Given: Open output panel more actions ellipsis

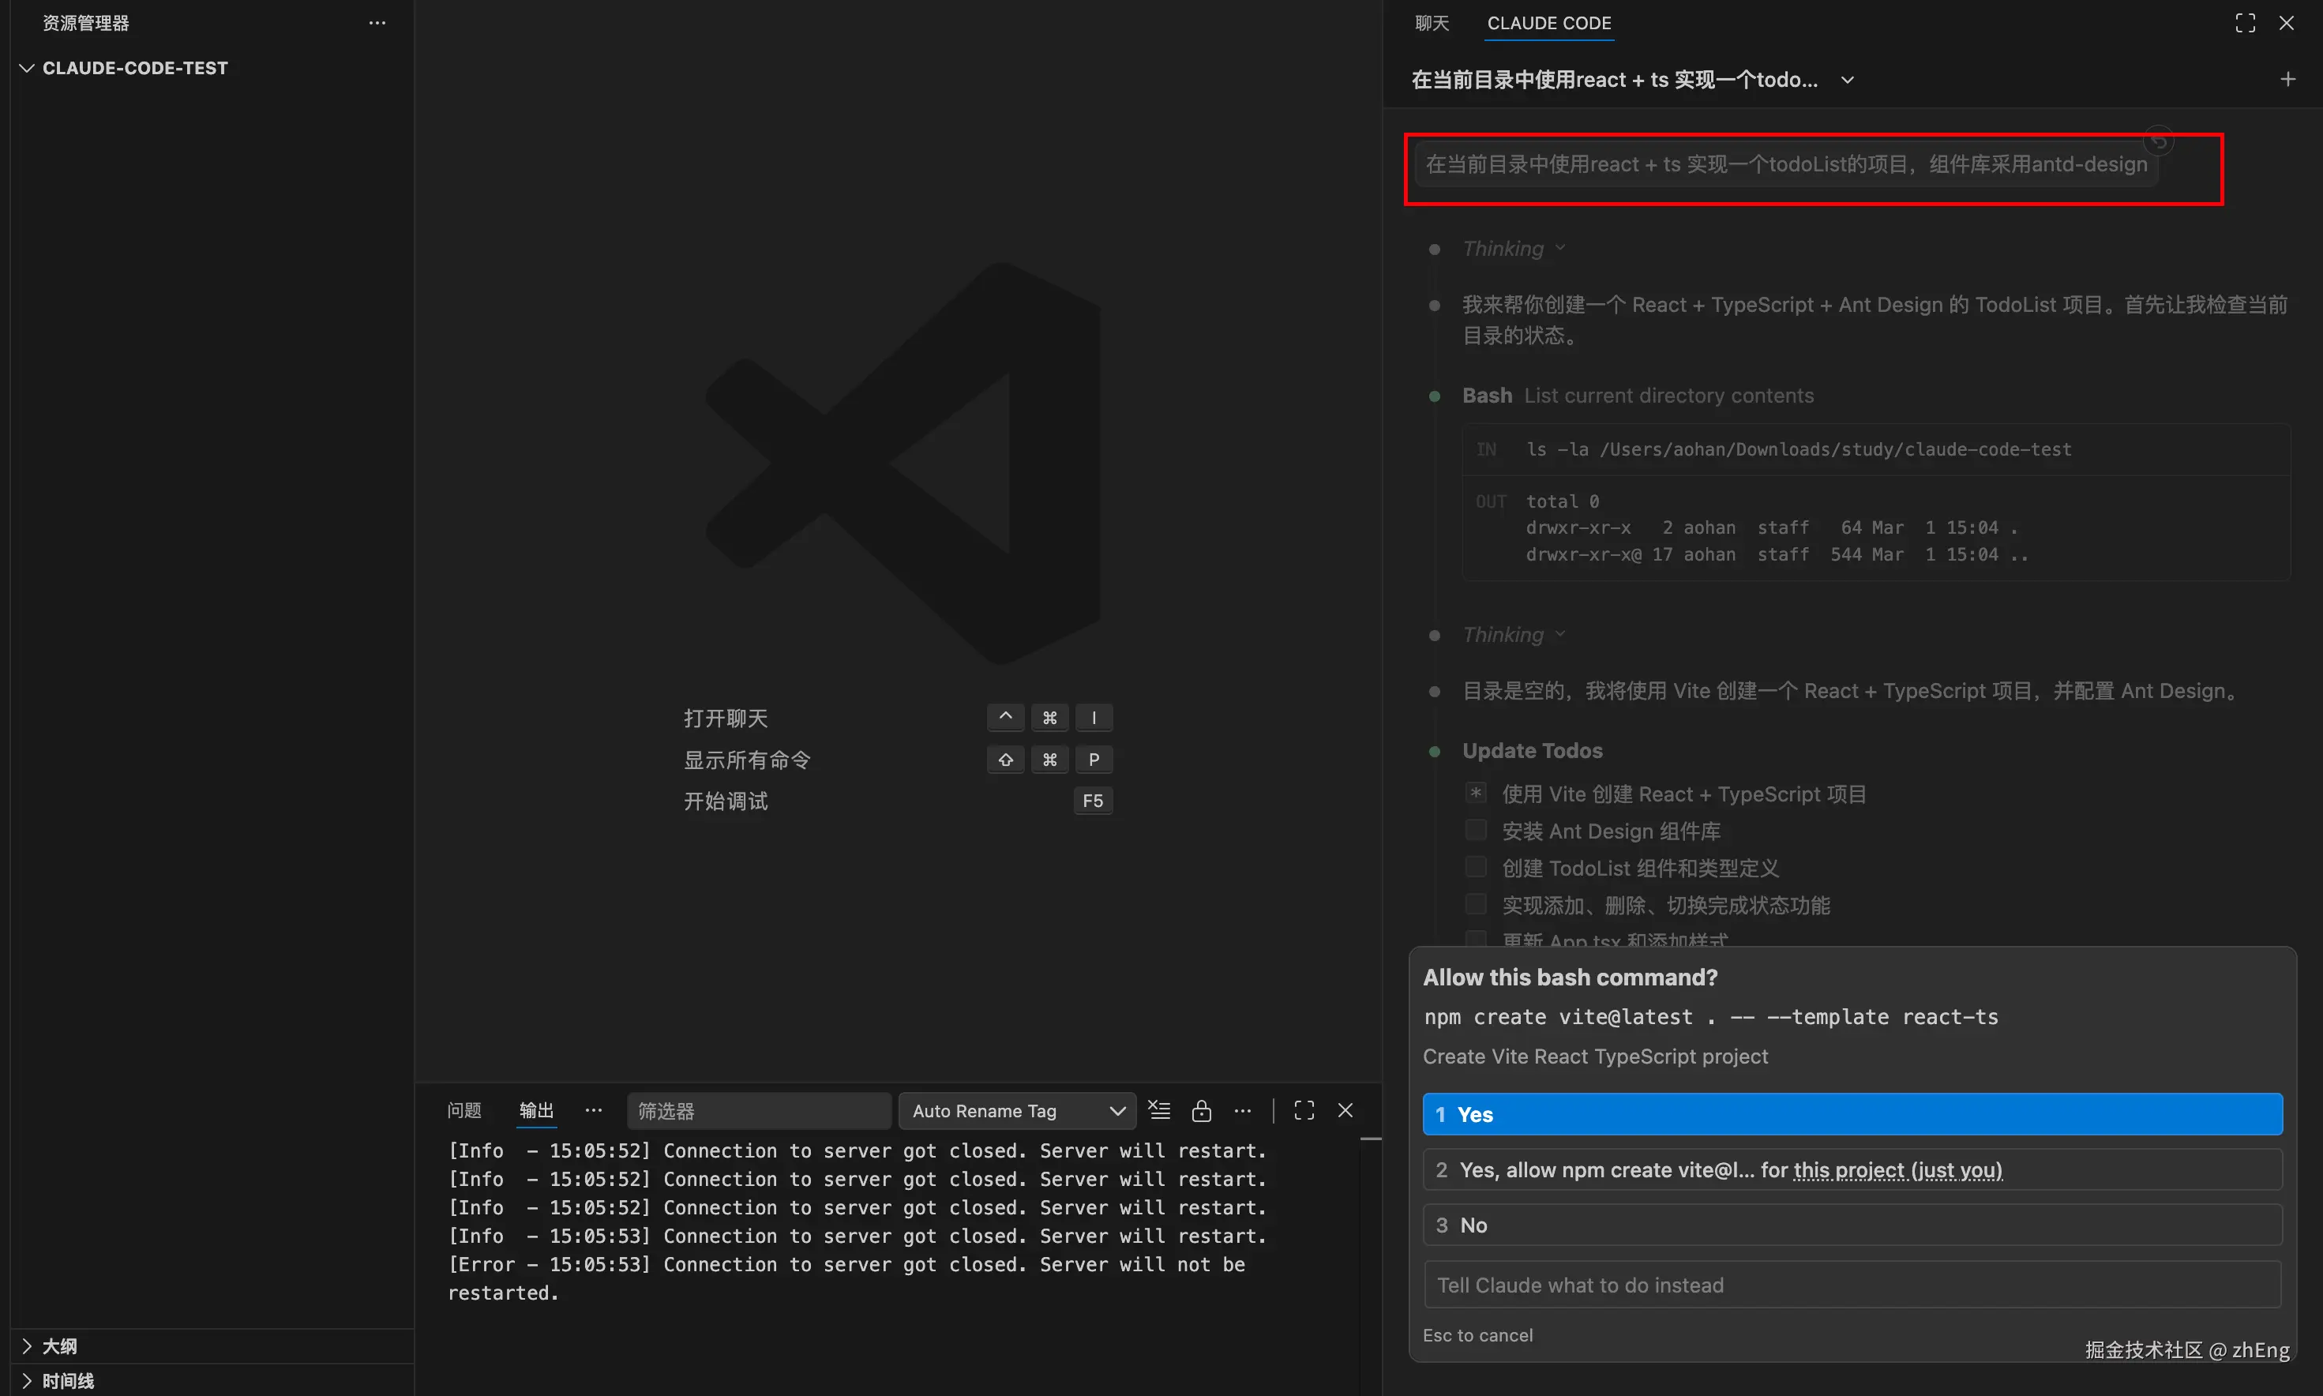Looking at the screenshot, I should 1242,1110.
